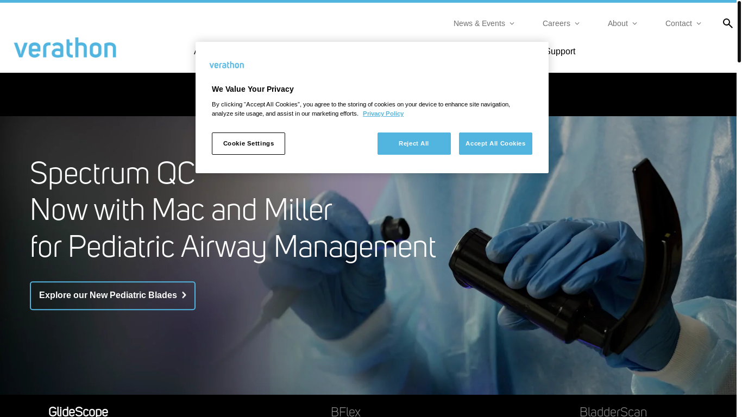Click Accept All Cookies button

click(495, 143)
